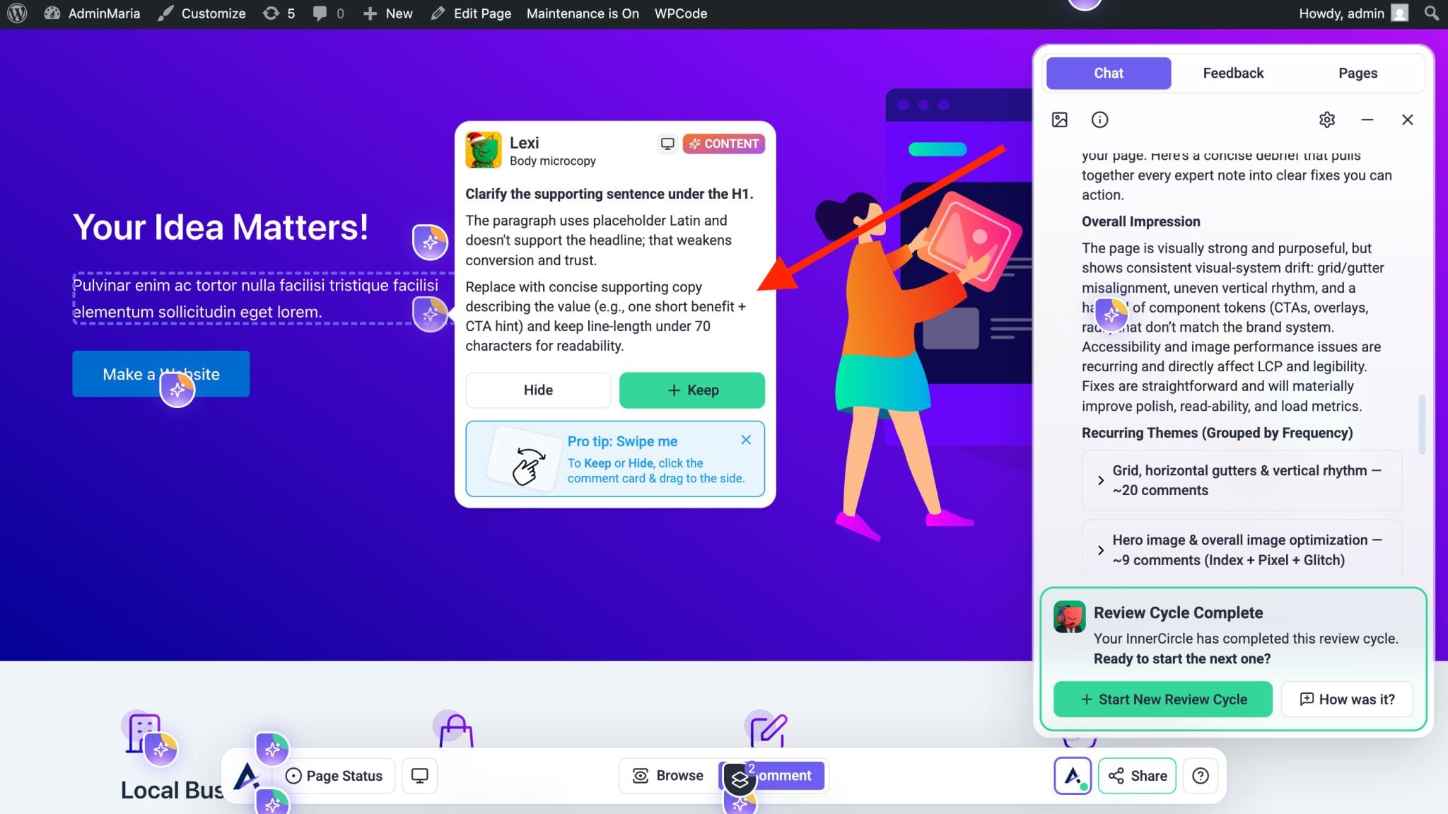The image size is (1448, 814).
Task: Click Start New Review Cycle
Action: 1163,699
